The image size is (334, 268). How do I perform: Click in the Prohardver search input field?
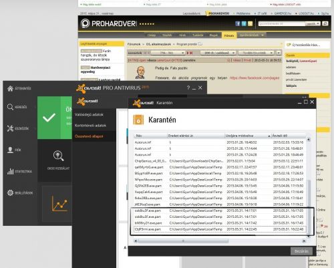pyautogui.click(x=281, y=23)
